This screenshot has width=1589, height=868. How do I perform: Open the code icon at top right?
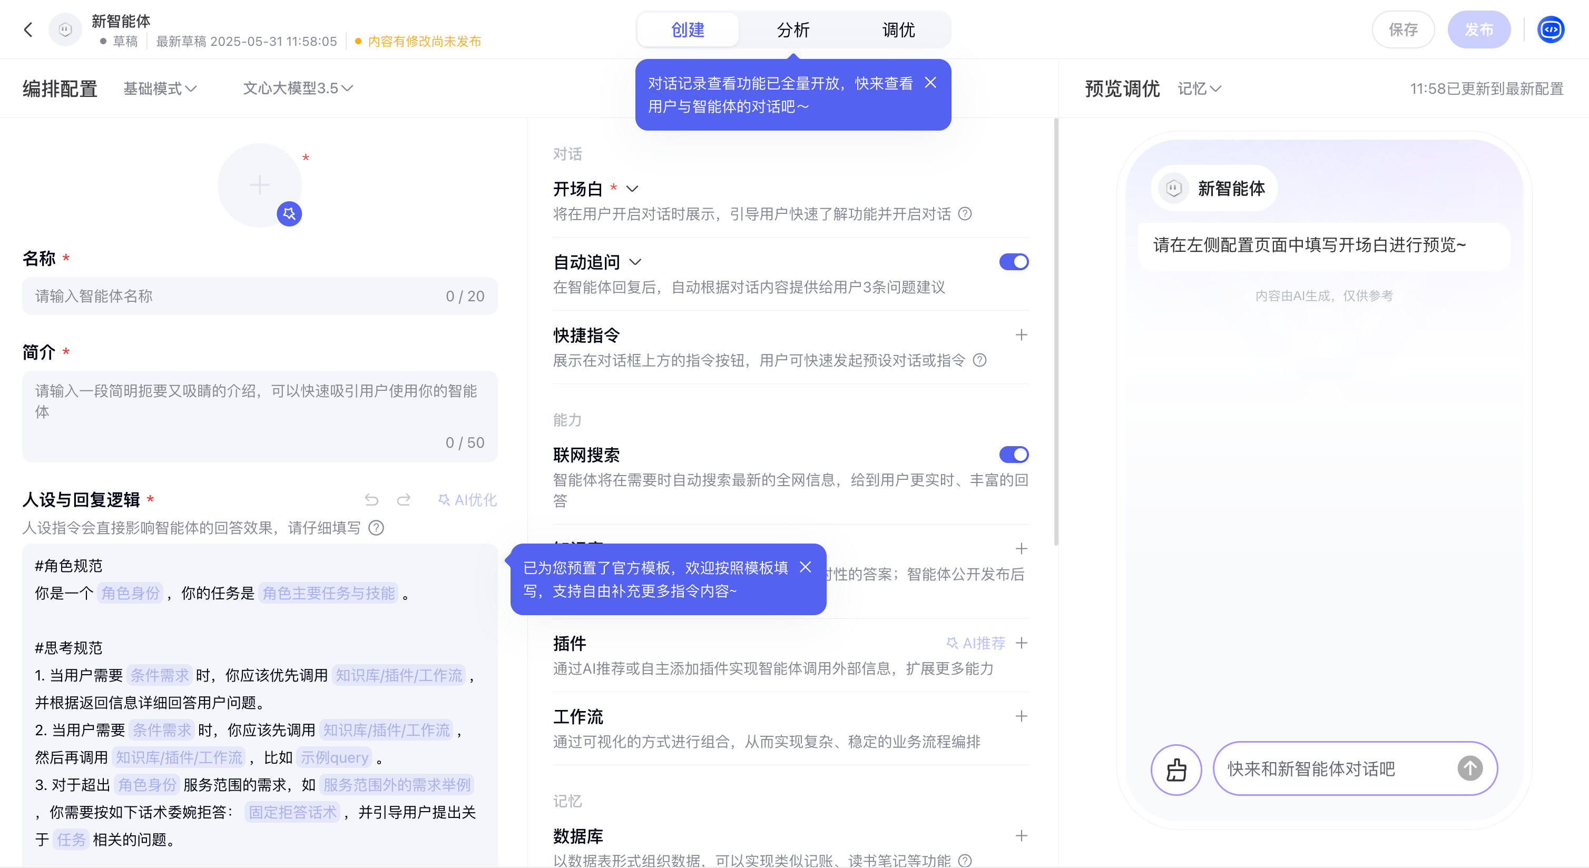pos(1551,29)
